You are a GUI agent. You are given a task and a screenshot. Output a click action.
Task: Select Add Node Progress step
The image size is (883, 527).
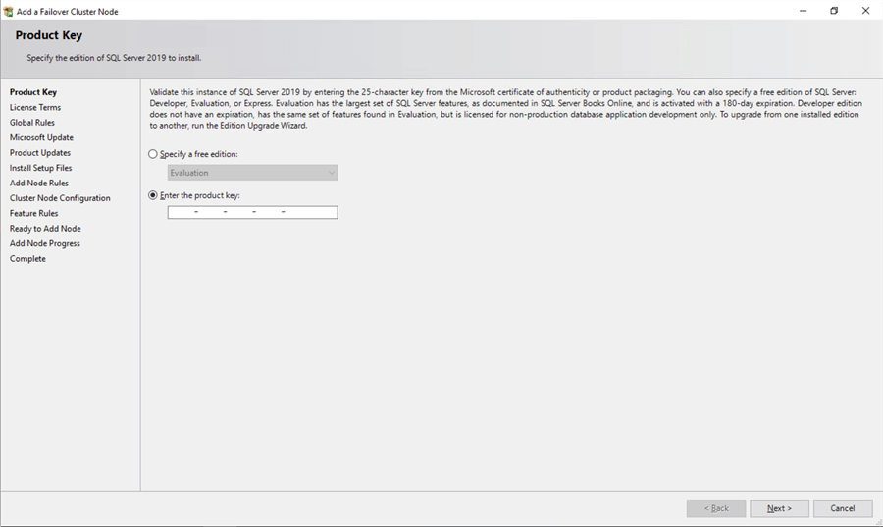(45, 243)
